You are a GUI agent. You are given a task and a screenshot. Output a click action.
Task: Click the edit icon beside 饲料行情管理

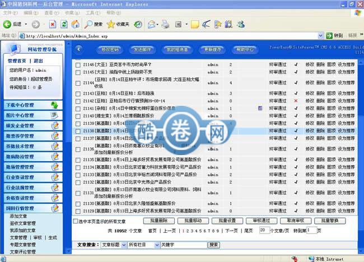(55, 208)
